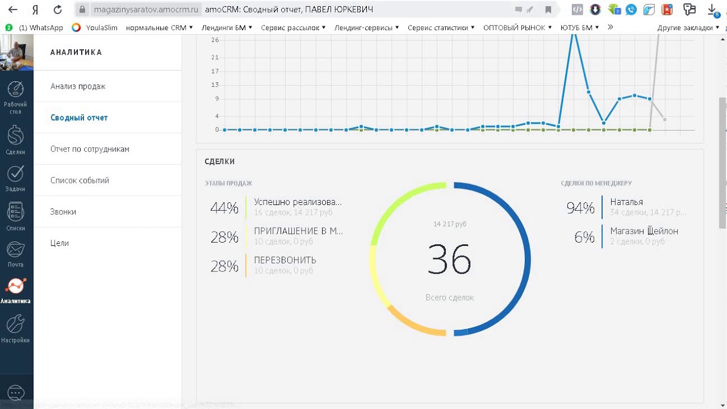The width and height of the screenshot is (727, 409).
Task: Click the 14 217 руб label above total
Action: point(450,224)
